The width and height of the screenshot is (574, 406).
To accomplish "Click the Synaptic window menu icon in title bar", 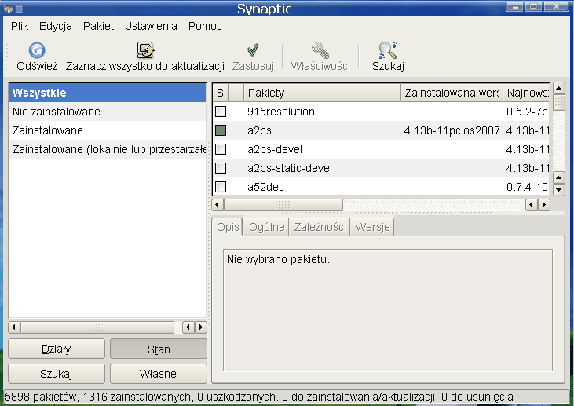I will (9, 8).
